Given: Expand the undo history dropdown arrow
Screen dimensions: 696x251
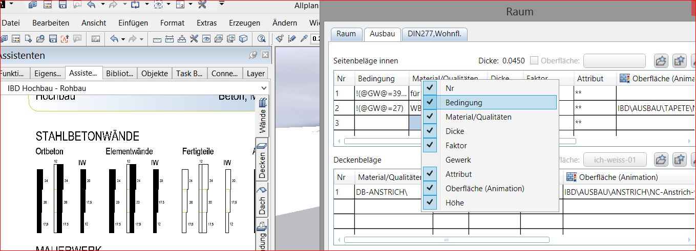Looking at the screenshot, I should coord(102,6).
